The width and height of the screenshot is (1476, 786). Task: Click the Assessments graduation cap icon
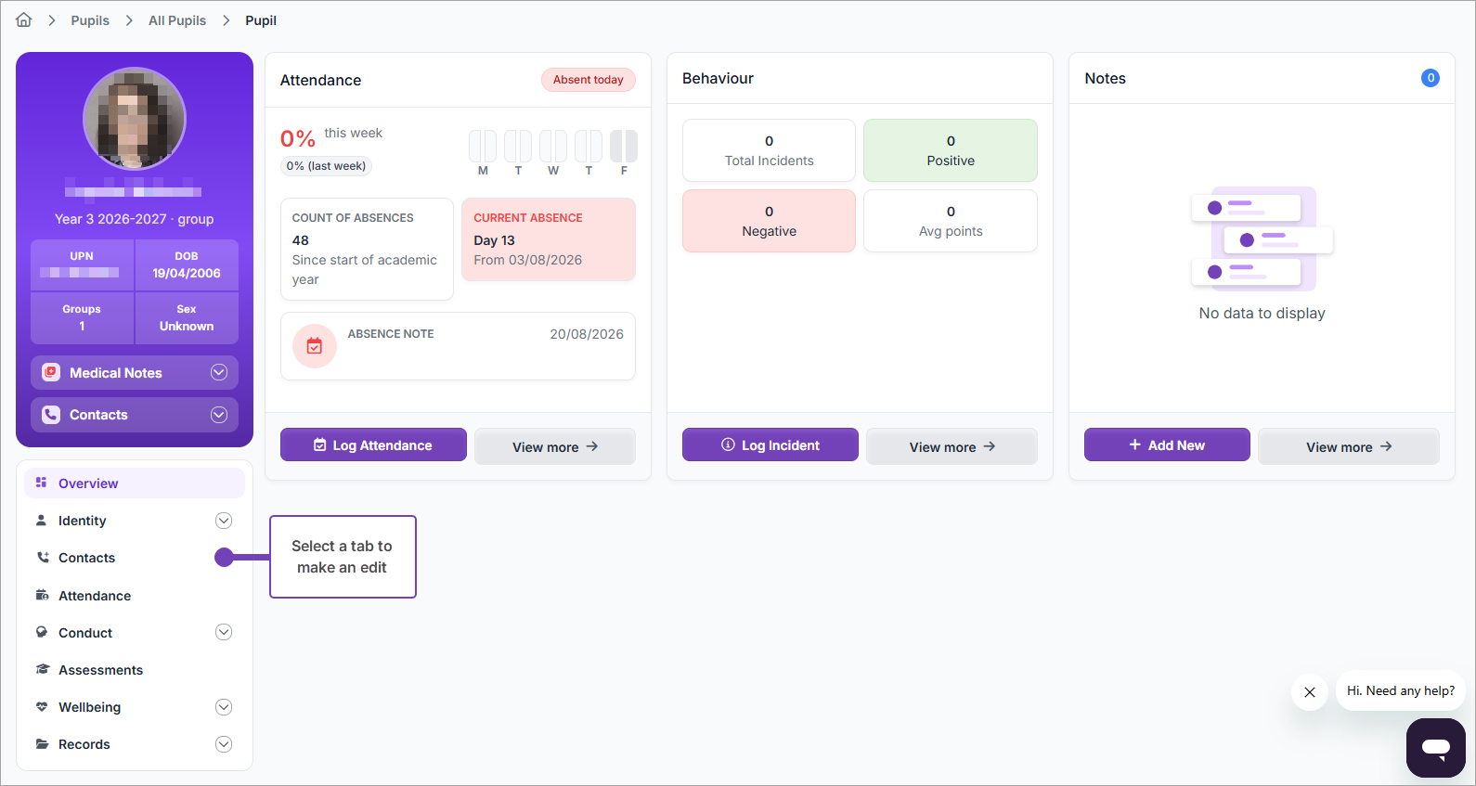42,669
